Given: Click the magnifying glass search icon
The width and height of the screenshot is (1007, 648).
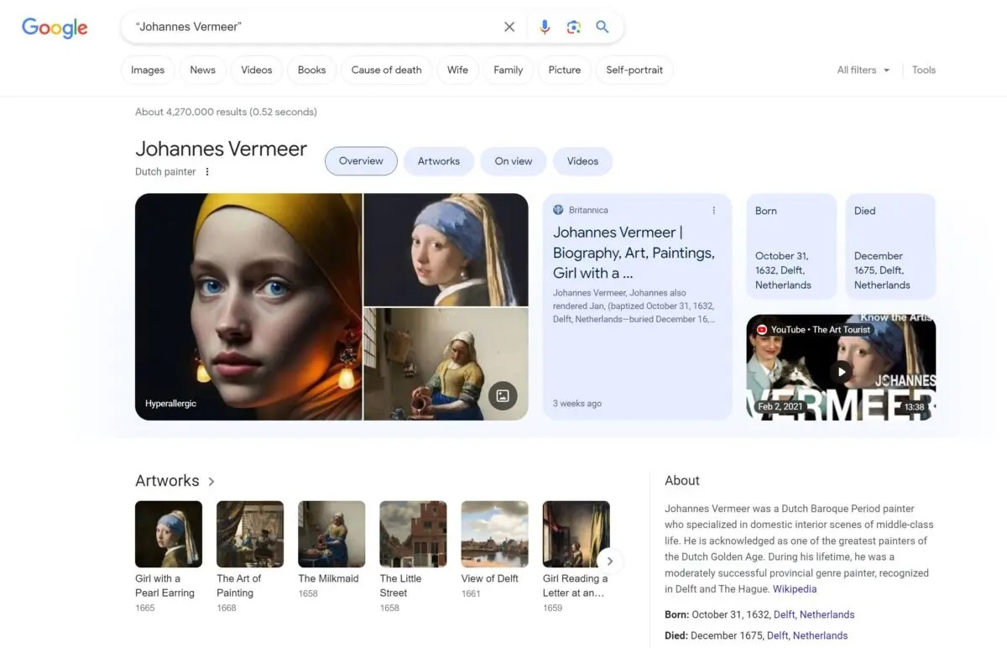Looking at the screenshot, I should (603, 26).
